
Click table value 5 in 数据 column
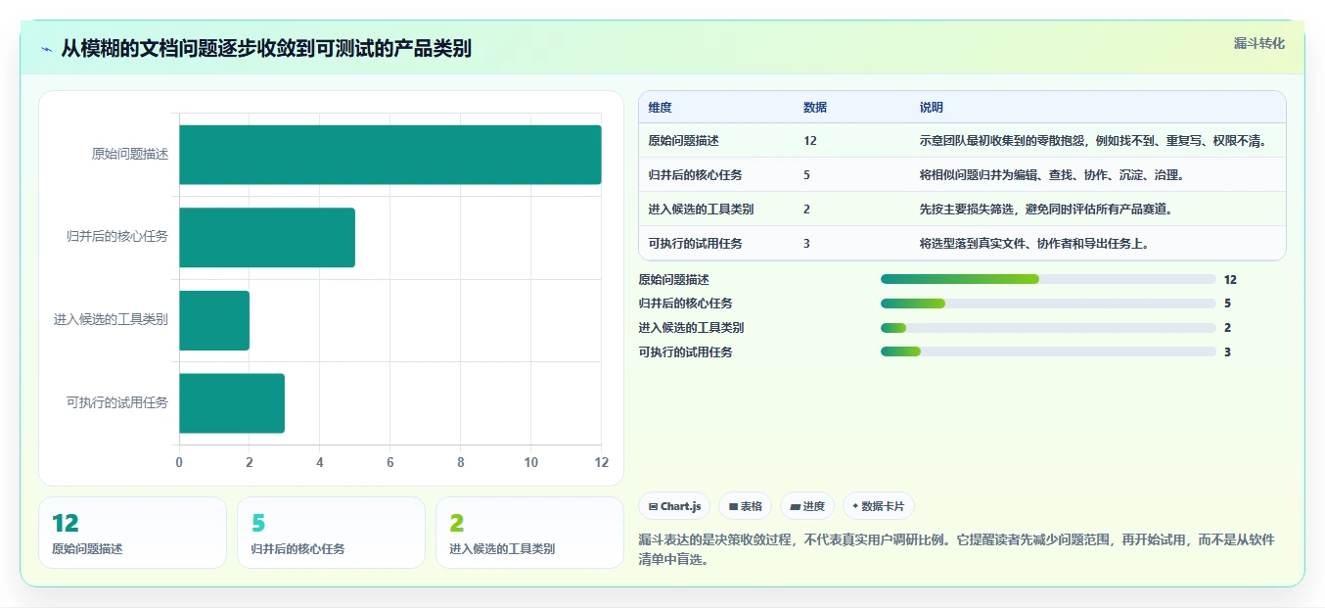click(x=806, y=175)
